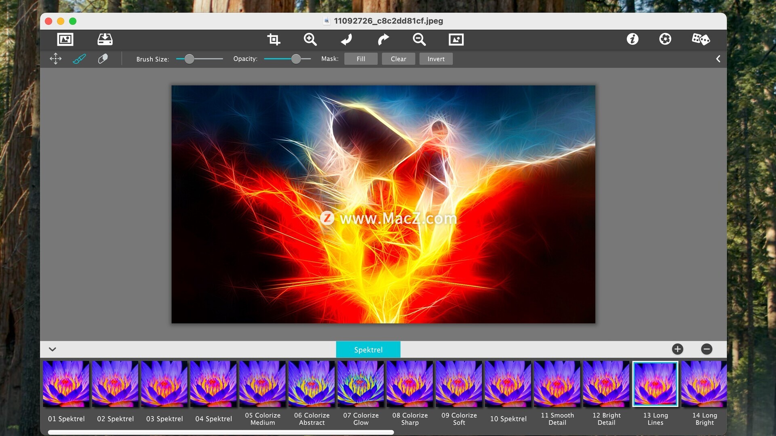The height and width of the screenshot is (436, 776).
Task: Redo the action arrow
Action: [383, 39]
